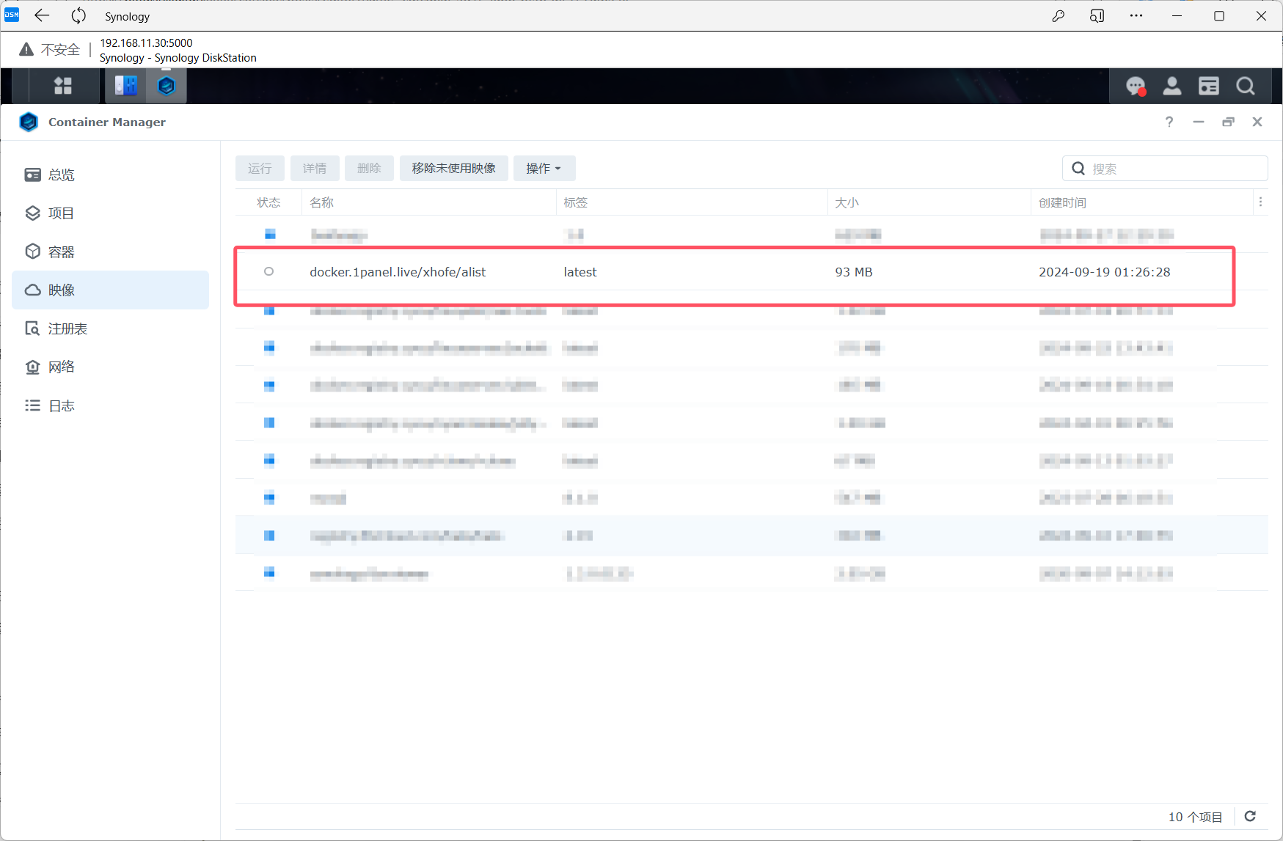Click the 移除未使用映像 button
Viewport: 1283px width, 841px height.
tap(453, 169)
